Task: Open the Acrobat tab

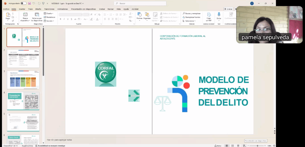Action: click(135, 9)
